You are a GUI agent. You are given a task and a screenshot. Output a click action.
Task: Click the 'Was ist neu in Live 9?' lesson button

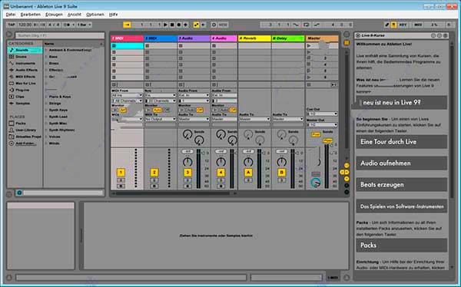pyautogui.click(x=402, y=103)
